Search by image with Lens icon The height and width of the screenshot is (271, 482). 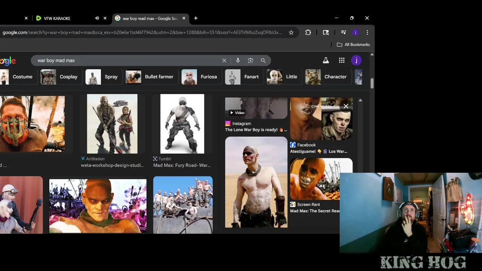(250, 61)
